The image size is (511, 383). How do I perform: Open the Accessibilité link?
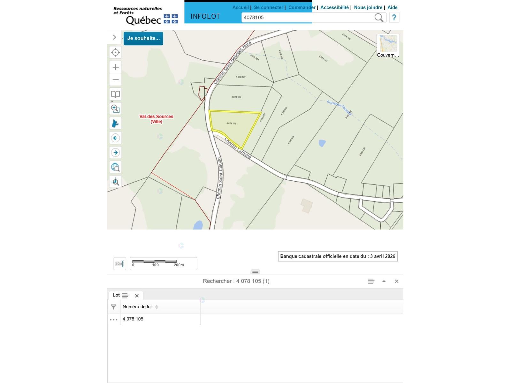[x=334, y=7]
